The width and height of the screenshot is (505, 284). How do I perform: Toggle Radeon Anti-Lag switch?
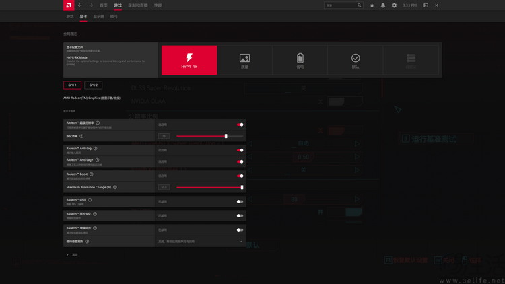(x=240, y=150)
